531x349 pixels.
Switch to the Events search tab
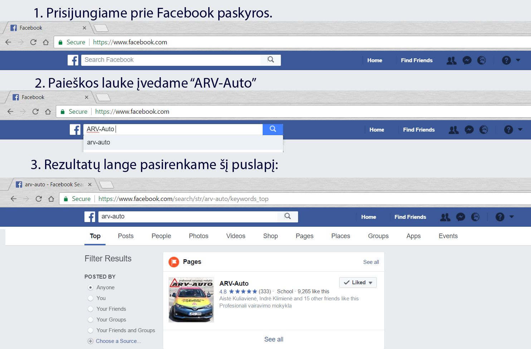click(448, 236)
